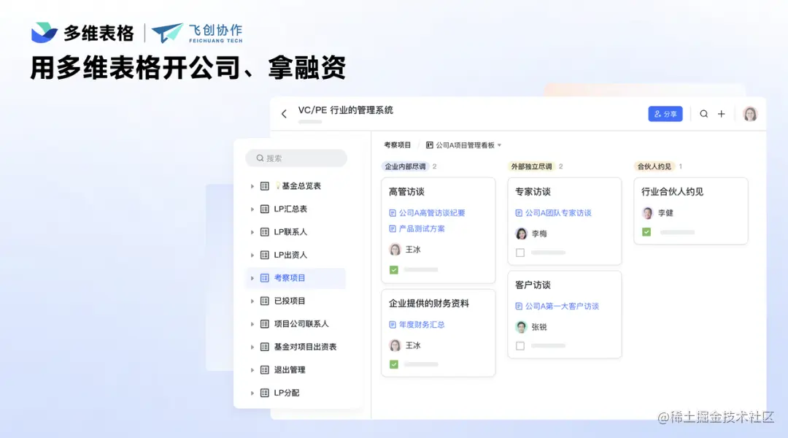The width and height of the screenshot is (788, 438).
Task: Click 李梅 avatar on 专家访谈 card
Action: click(521, 234)
